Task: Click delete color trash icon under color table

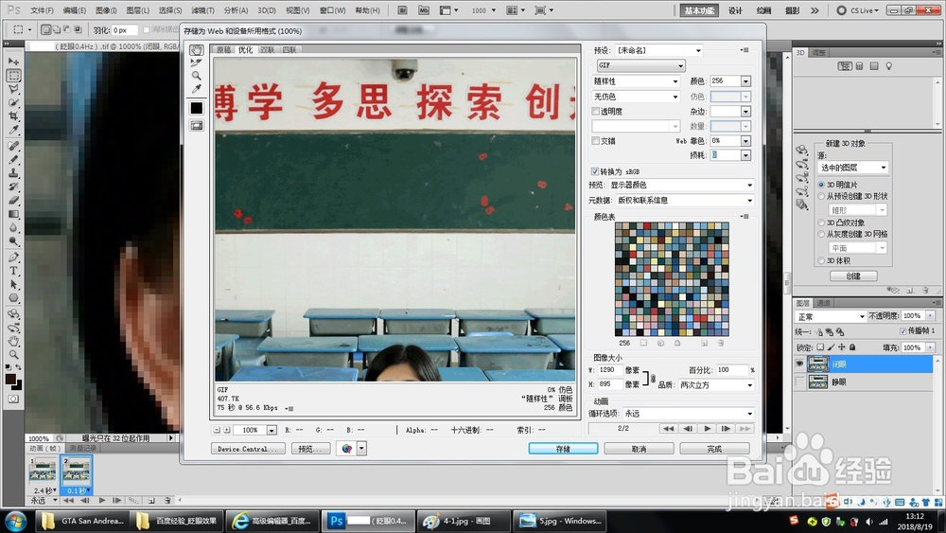Action: [721, 343]
